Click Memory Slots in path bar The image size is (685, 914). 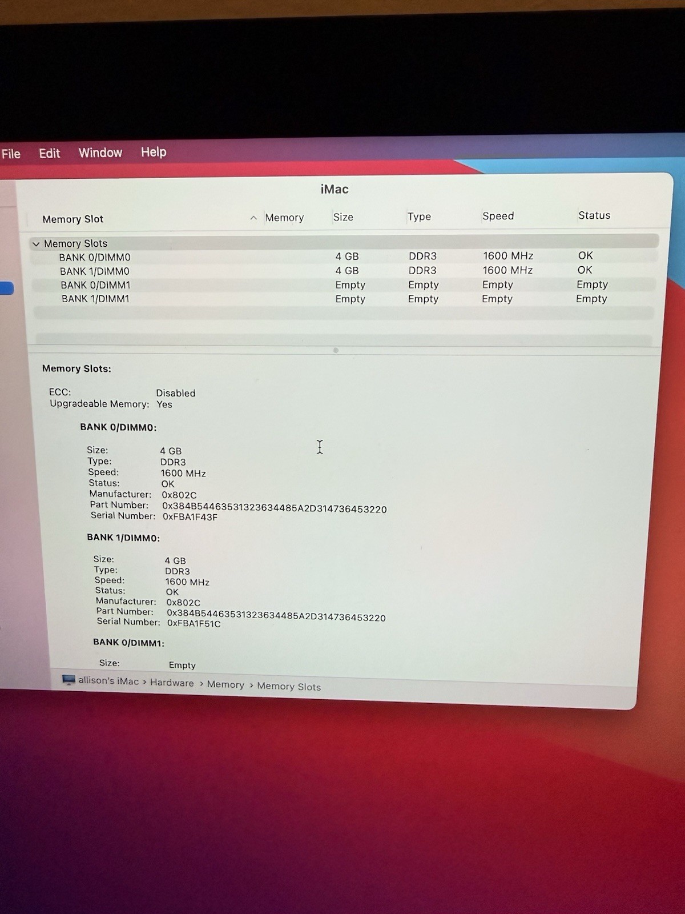(x=289, y=687)
